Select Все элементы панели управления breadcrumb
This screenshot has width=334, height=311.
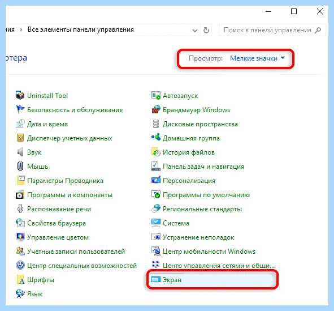pos(81,29)
